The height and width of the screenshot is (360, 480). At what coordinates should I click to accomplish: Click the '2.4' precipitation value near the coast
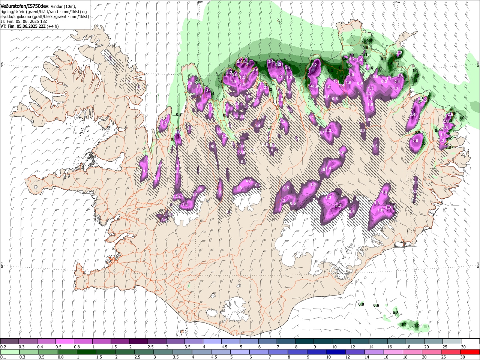pyautogui.click(x=310, y=86)
